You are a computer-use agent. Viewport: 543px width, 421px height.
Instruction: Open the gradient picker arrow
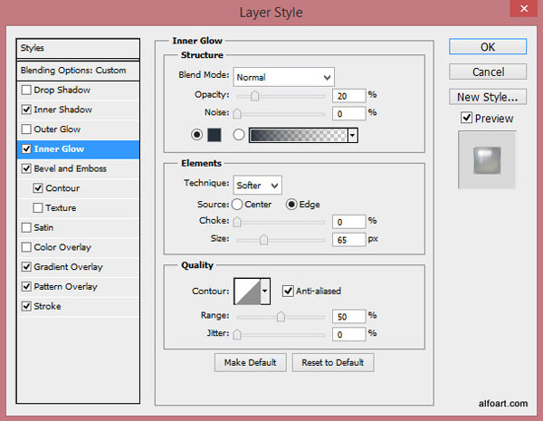tap(353, 135)
